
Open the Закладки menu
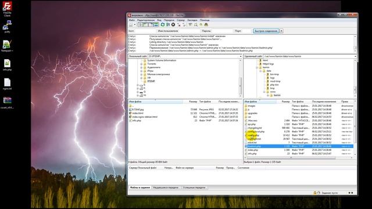tap(192, 20)
